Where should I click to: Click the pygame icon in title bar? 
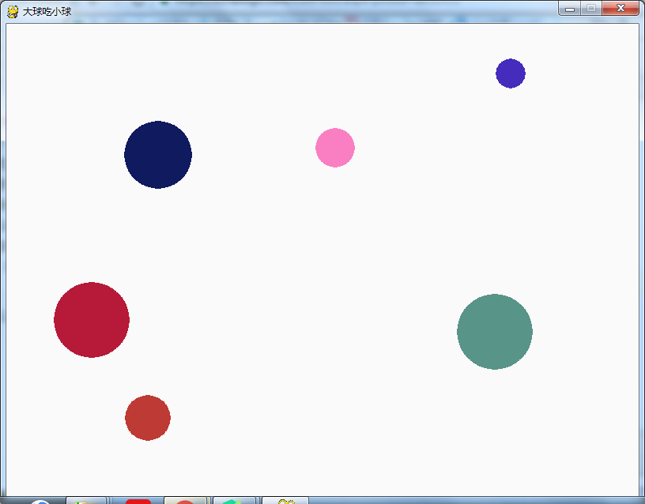(13, 12)
